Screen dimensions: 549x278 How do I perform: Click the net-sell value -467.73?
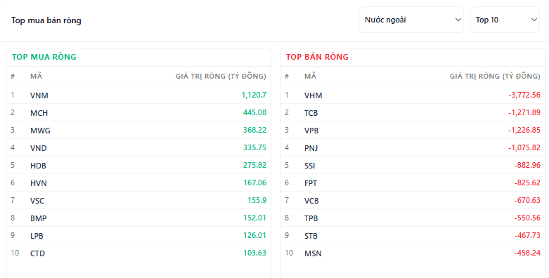click(527, 235)
